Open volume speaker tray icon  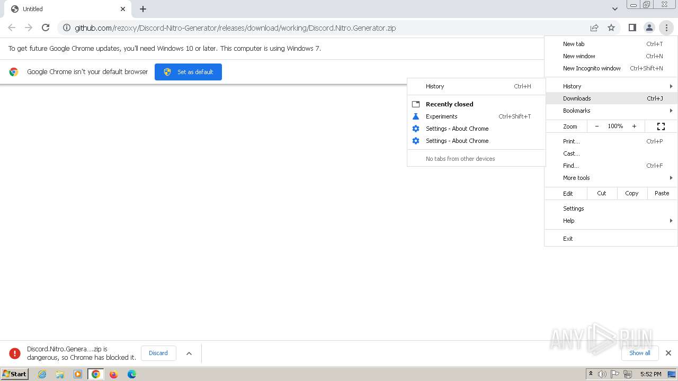coord(602,374)
